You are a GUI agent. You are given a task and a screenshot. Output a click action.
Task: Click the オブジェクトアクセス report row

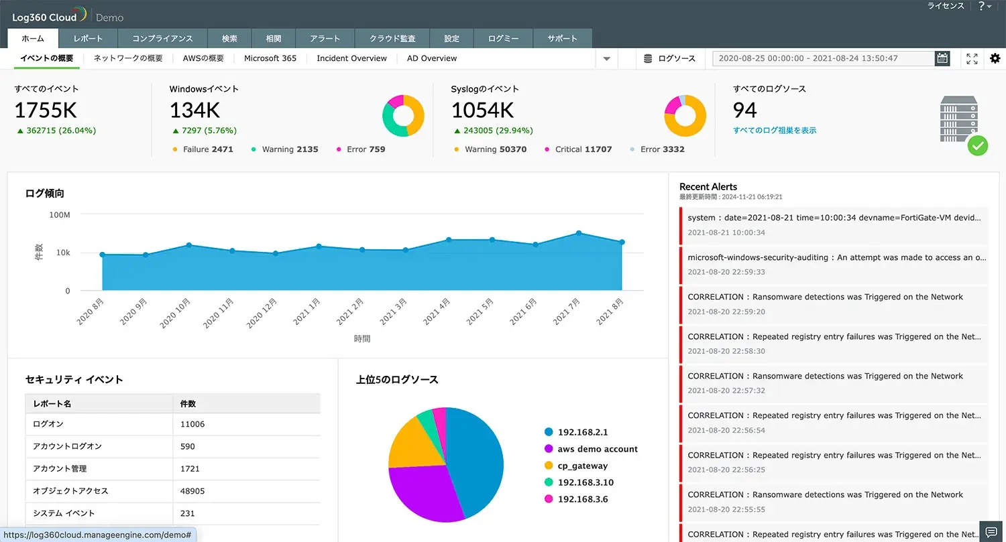click(x=173, y=491)
